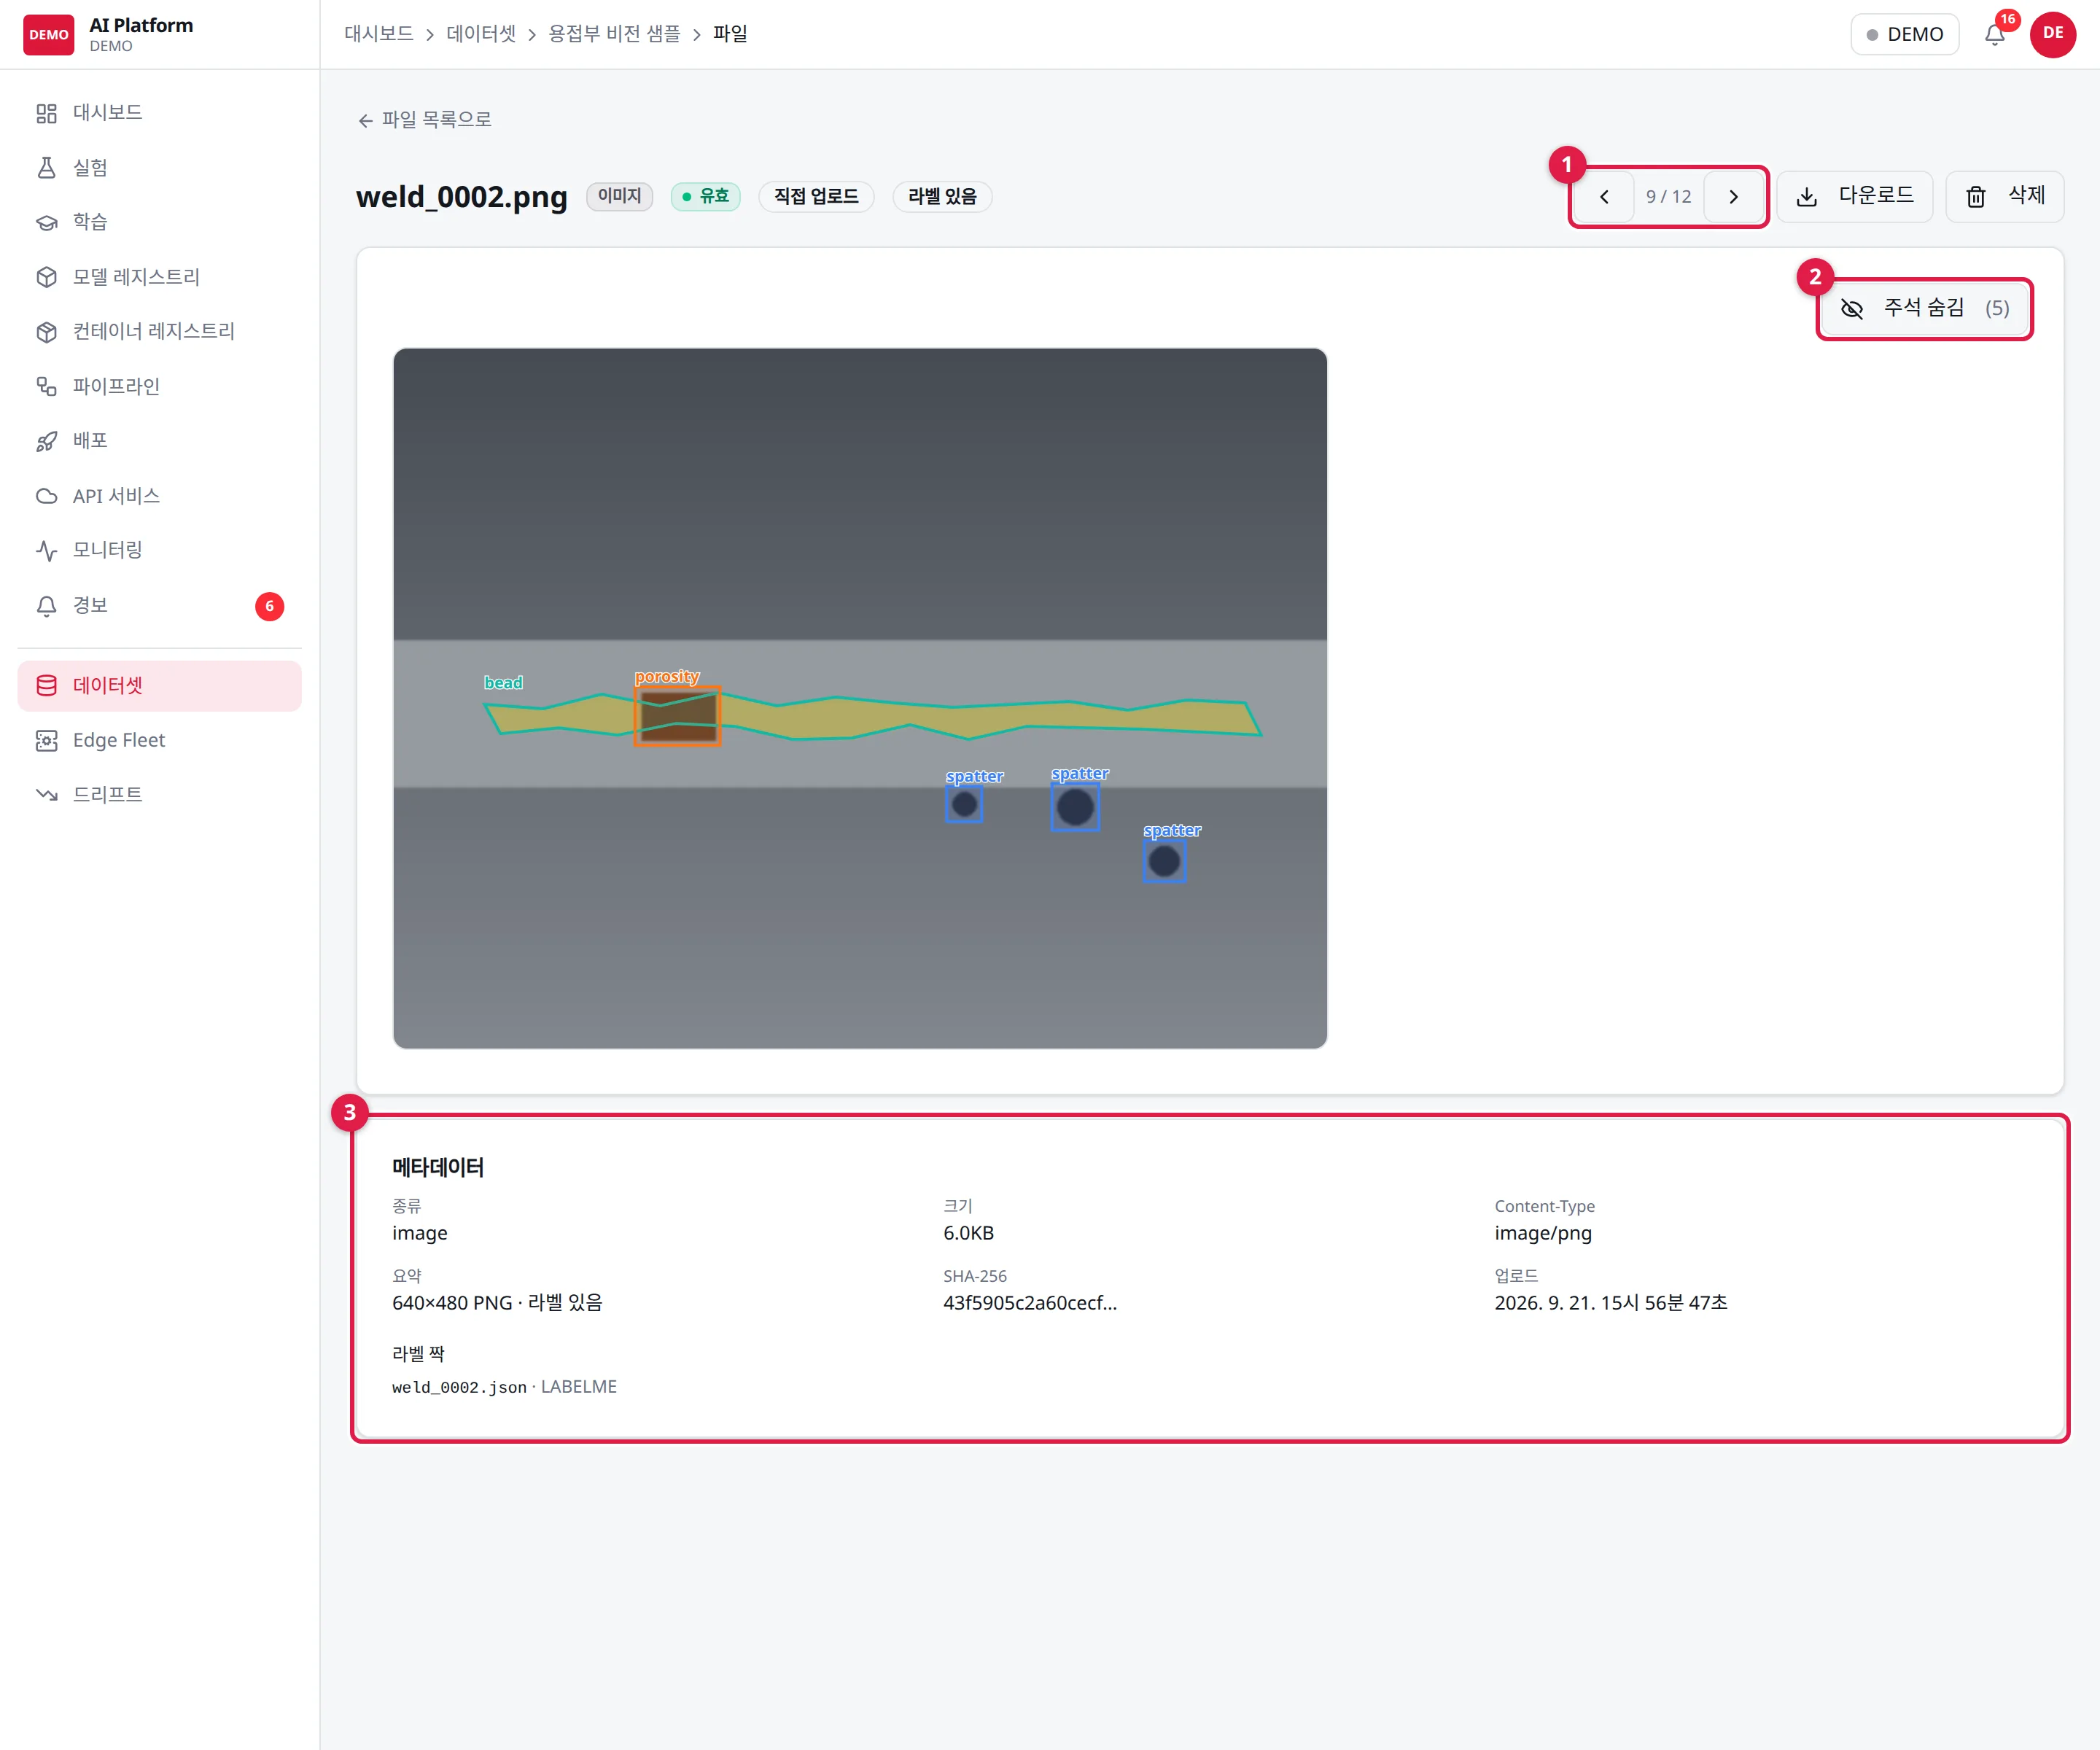
Task: Click the dashboard grid icon in sidebar
Action: click(x=46, y=113)
